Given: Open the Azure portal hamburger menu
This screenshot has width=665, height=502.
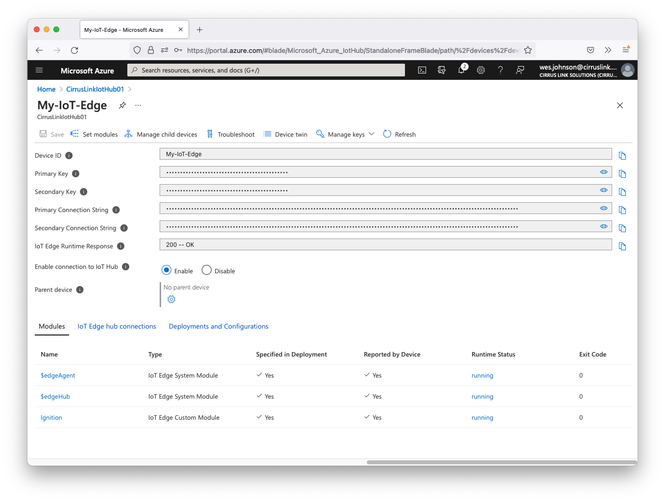Looking at the screenshot, I should (x=39, y=70).
